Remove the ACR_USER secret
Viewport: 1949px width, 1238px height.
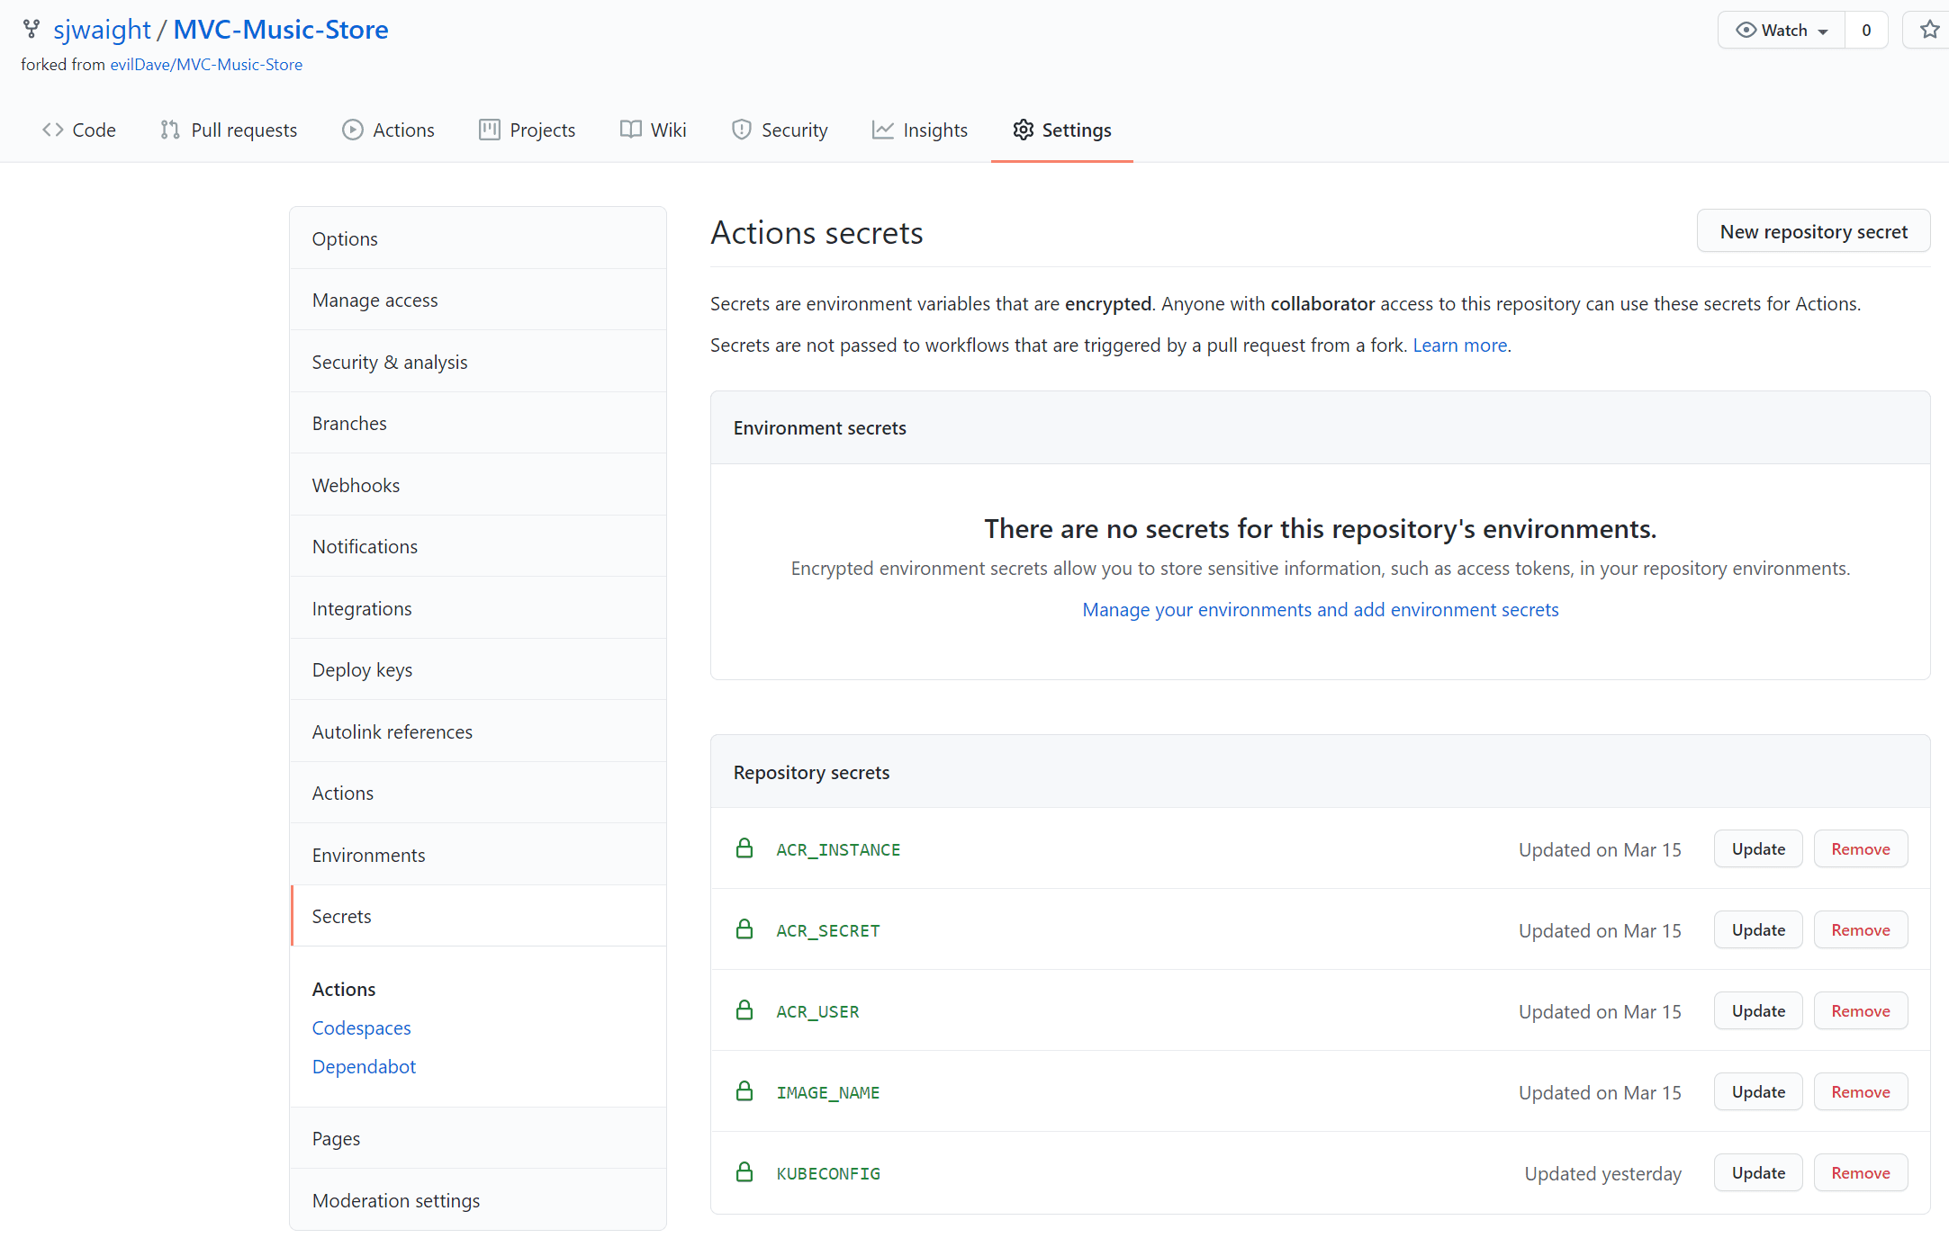pos(1860,1010)
